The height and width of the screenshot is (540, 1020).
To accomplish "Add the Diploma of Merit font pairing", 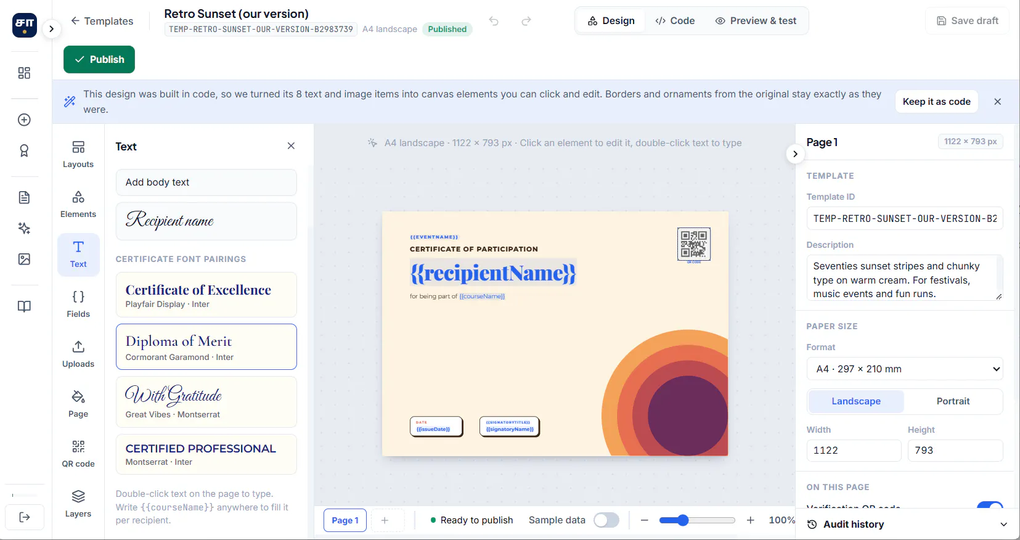I will pos(206,347).
